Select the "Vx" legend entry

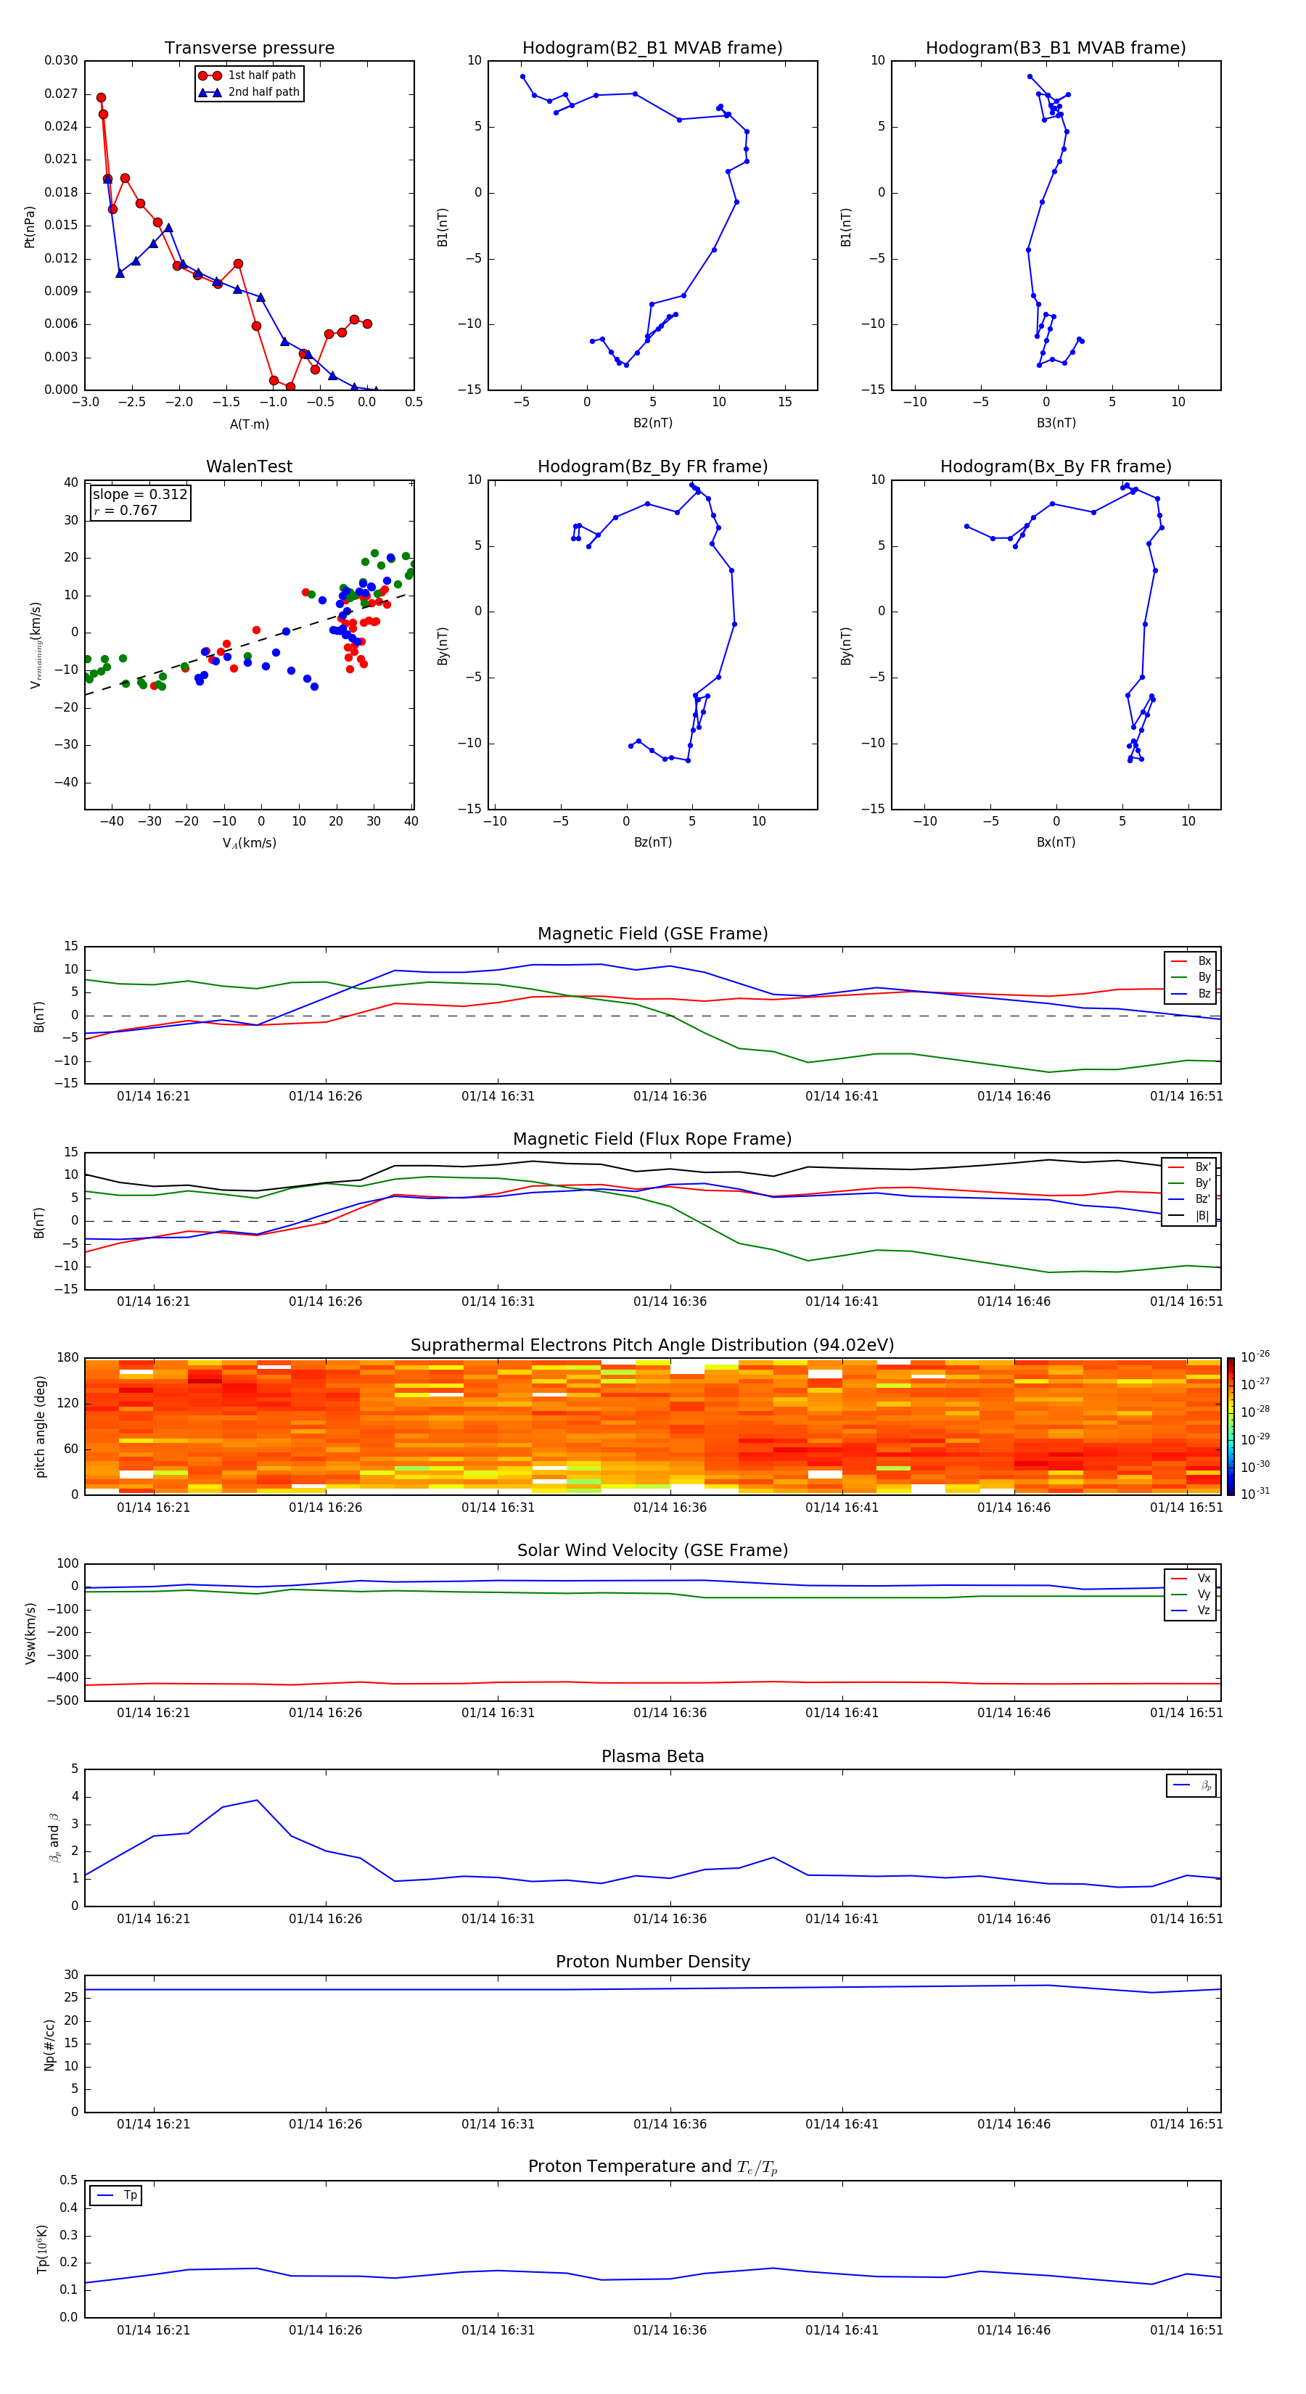click(1191, 1578)
